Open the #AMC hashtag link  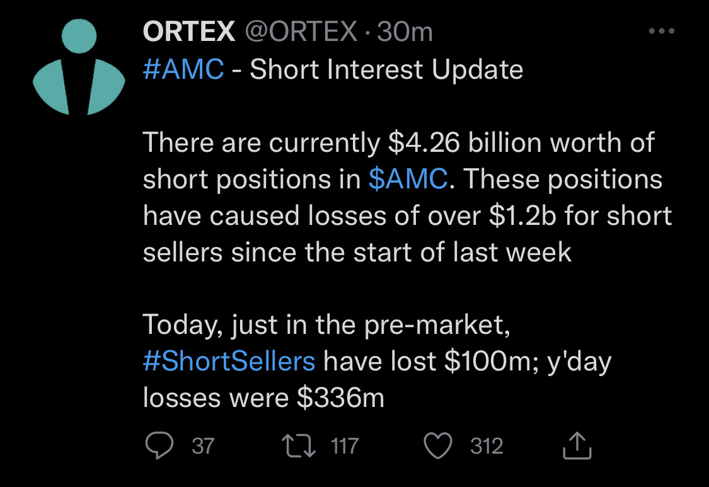183,69
